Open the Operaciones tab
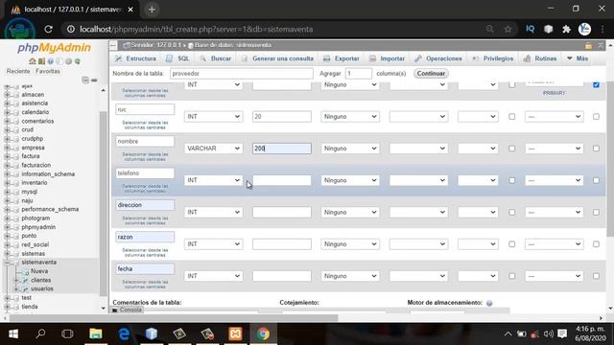614x345 pixels. [438, 58]
